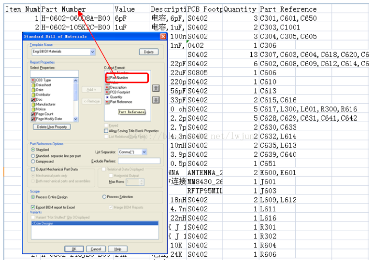Click cell RFTP95MIL in spreadsheet
The image size is (373, 262).
[204, 191]
